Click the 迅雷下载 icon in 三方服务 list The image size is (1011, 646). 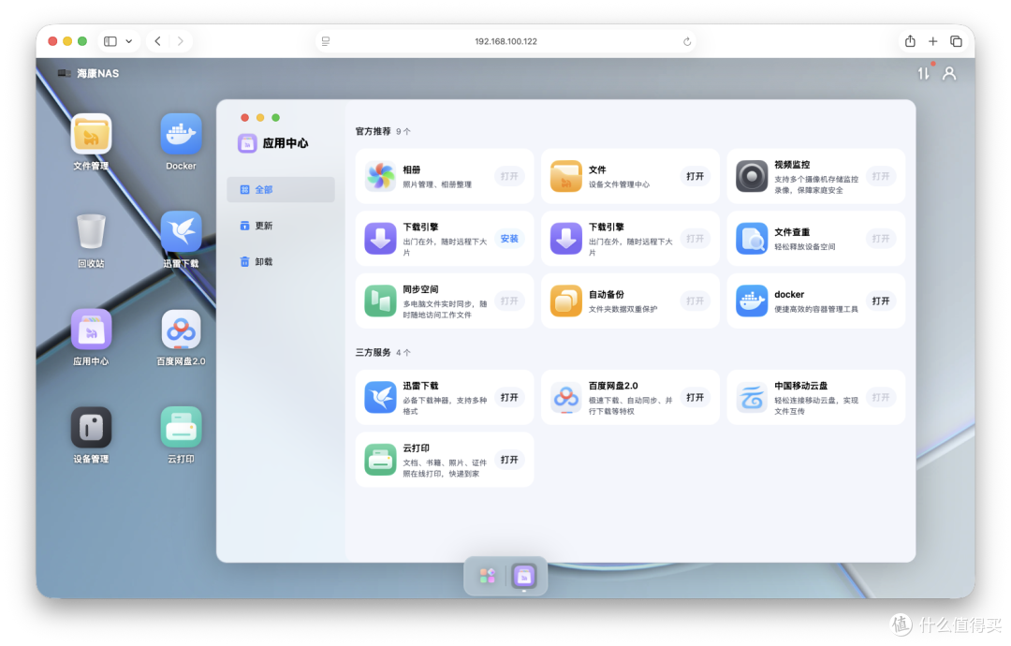click(x=380, y=397)
